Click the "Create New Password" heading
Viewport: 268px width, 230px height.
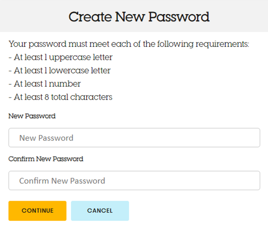click(139, 17)
